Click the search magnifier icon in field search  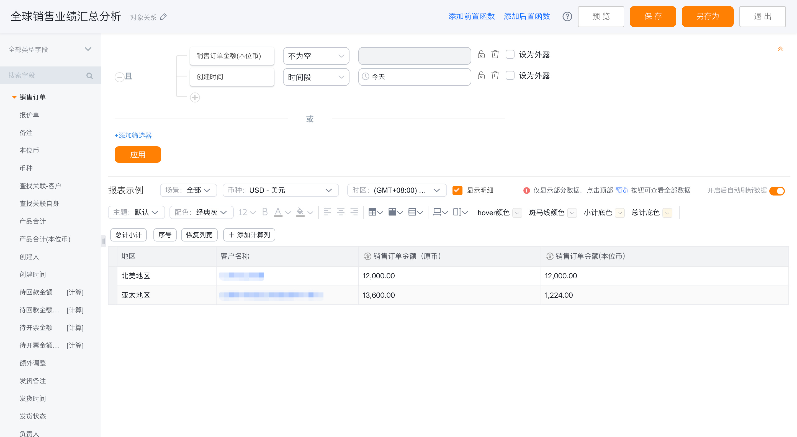(89, 76)
